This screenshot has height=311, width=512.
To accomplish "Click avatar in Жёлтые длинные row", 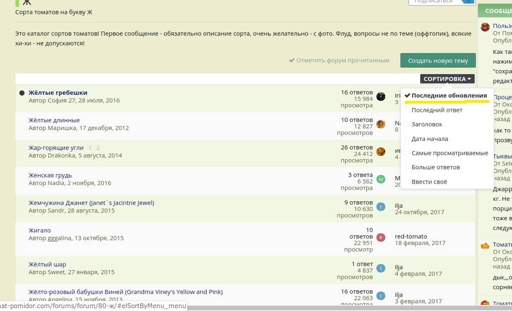I will point(381,124).
